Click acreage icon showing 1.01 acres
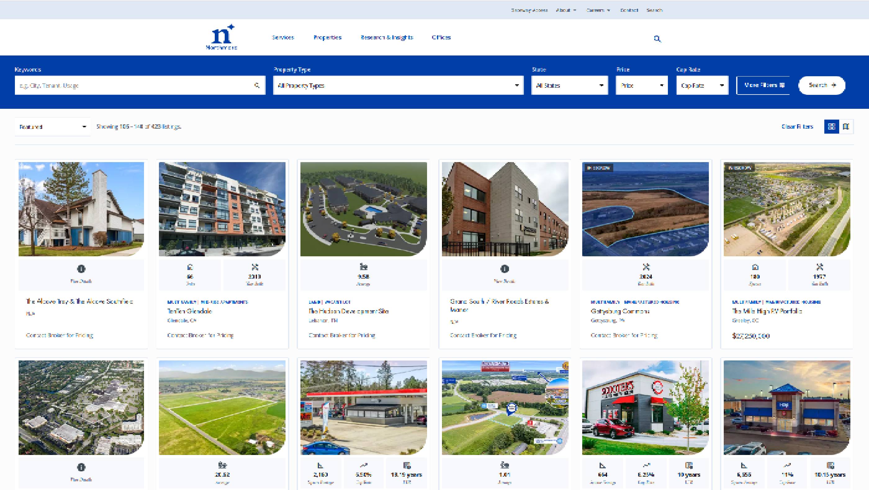869x490 pixels. [x=504, y=465]
